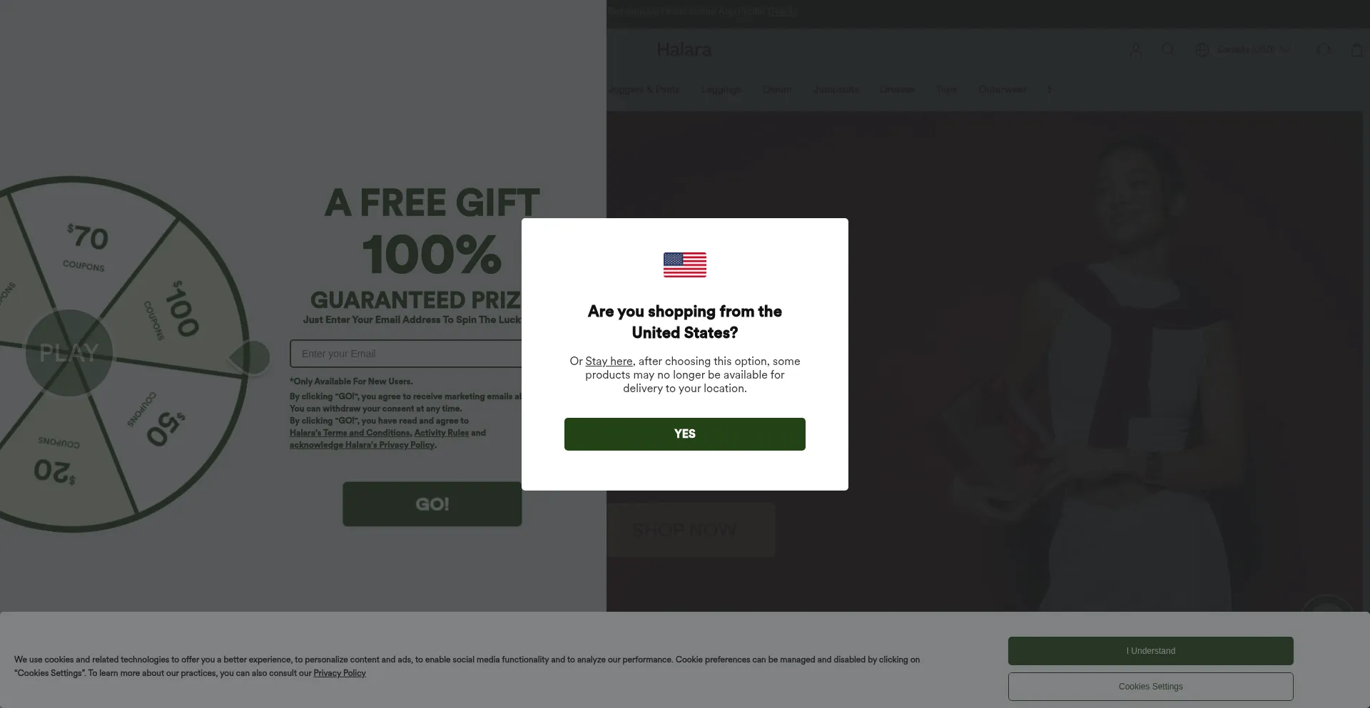Viewport: 1370px width, 708px height.
Task: Click the Stay here link
Action: (x=609, y=361)
